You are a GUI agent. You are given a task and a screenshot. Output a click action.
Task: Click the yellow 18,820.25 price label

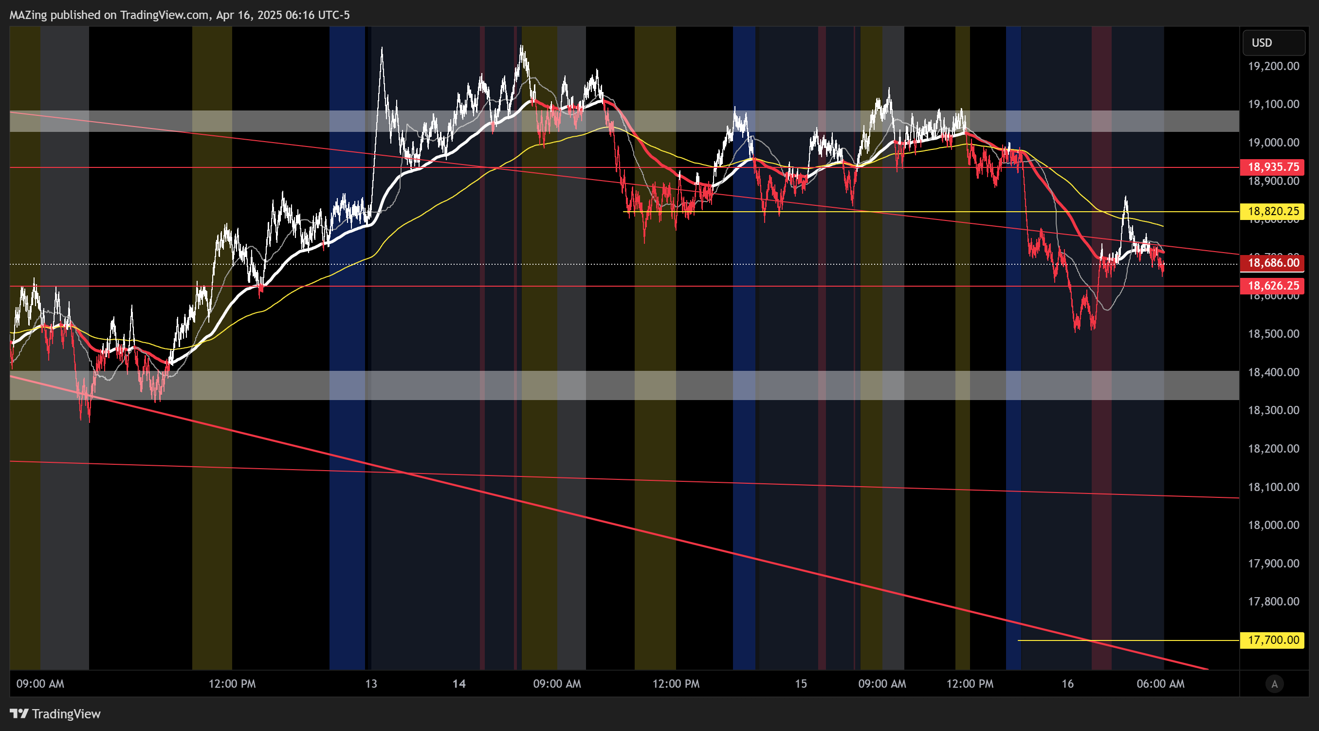point(1272,211)
